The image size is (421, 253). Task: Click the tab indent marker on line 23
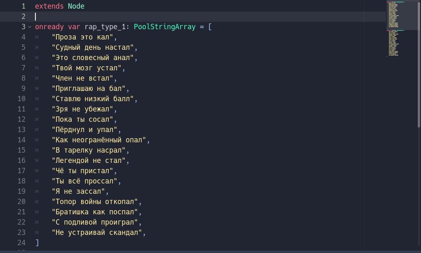point(37,232)
